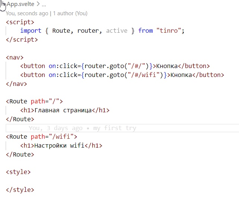Click the App.svelte breadcrumb item

[20, 4]
